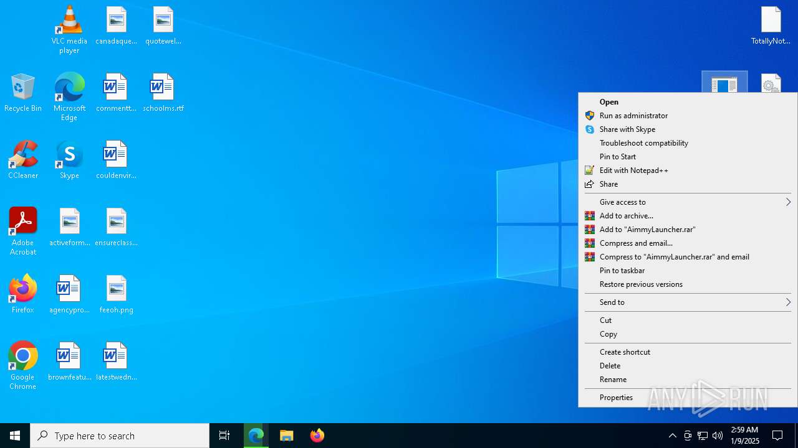Viewport: 798px width, 448px height.
Task: Launch Microsoft Edge desktop shortcut
Action: pyautogui.click(x=69, y=96)
